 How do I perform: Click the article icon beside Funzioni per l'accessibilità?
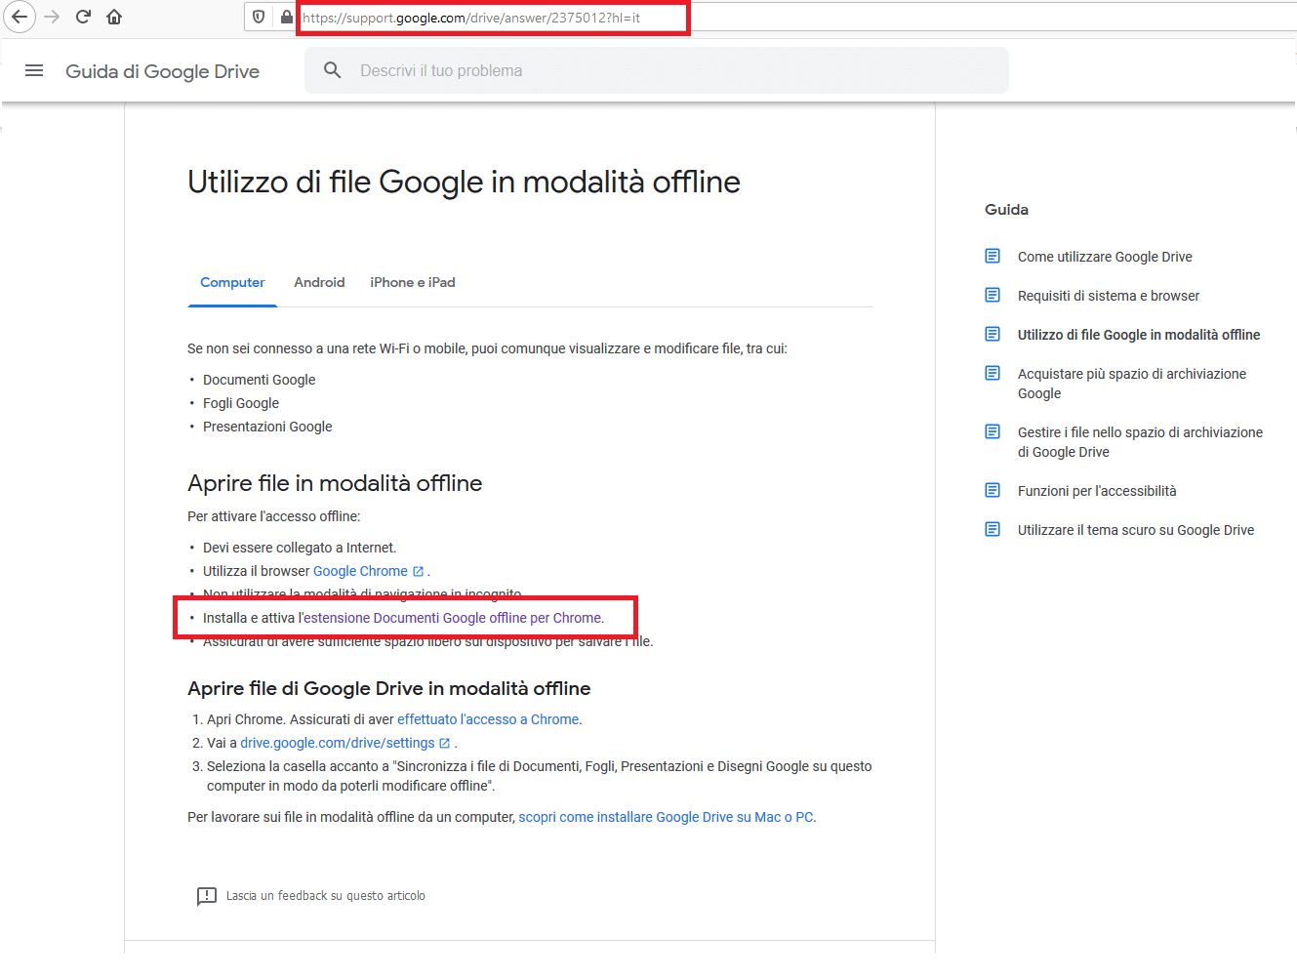tap(993, 491)
